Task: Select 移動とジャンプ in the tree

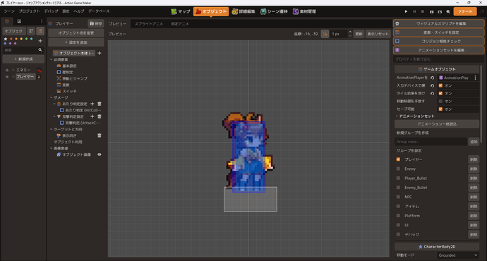Action: (x=75, y=78)
